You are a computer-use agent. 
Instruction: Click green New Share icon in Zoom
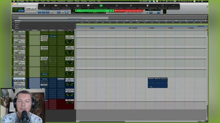pos(101,5)
